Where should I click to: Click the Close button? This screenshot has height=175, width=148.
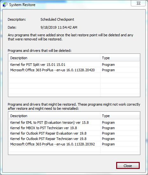pos(128,166)
